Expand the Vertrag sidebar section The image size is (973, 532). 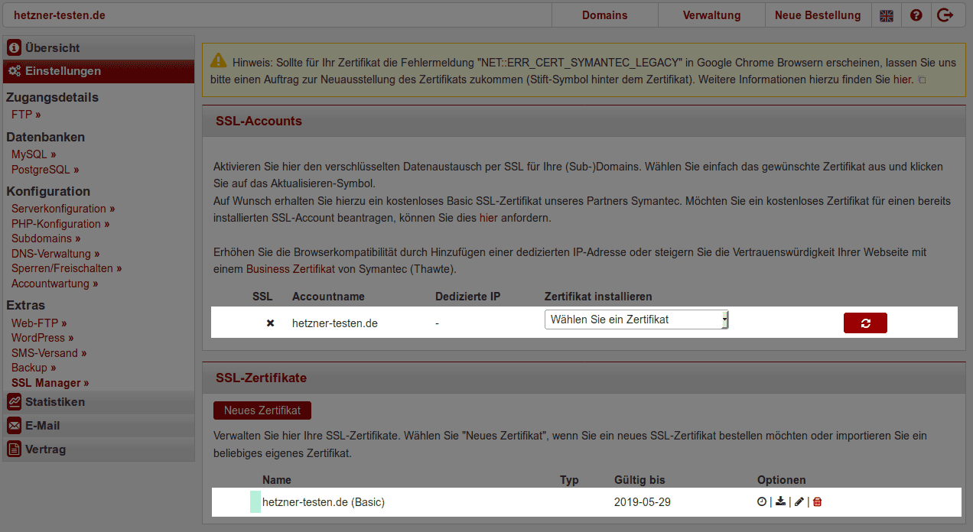click(99, 449)
